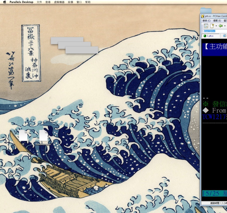Image resolution: width=227 pixels, height=213 pixels.
Task: Open the 查看 menu
Action: pyautogui.click(x=48, y=2)
